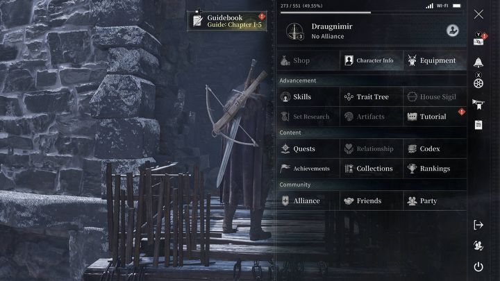500x281 pixels.
Task: Click the experience progress bar
Action: 372,12
